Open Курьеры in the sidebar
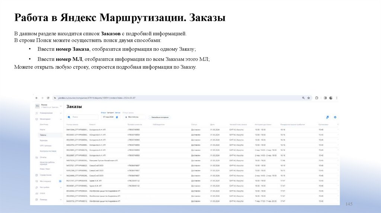Screen dimensions: 381x213 coord(44,140)
